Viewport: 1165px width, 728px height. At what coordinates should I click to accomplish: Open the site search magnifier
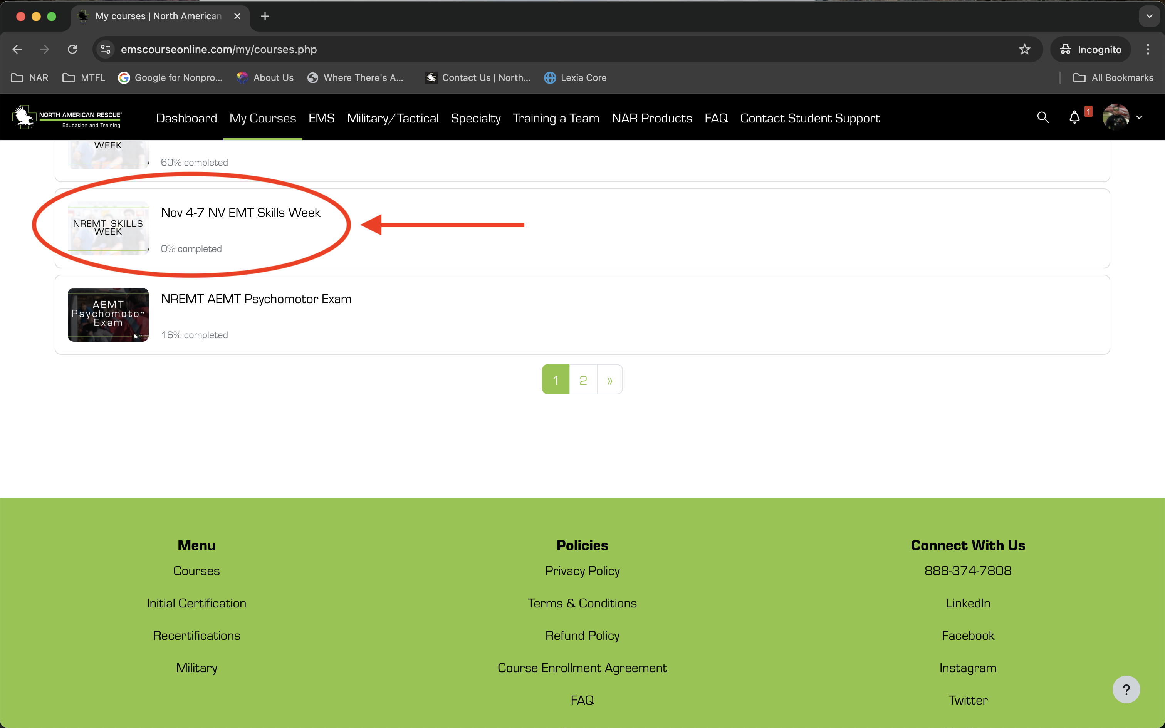point(1043,117)
